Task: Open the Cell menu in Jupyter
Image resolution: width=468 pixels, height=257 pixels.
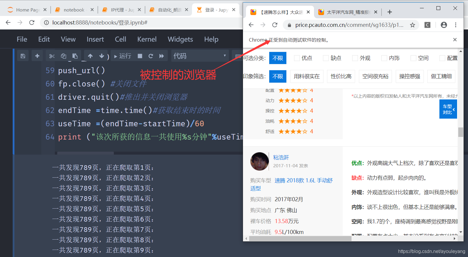Action: click(120, 39)
